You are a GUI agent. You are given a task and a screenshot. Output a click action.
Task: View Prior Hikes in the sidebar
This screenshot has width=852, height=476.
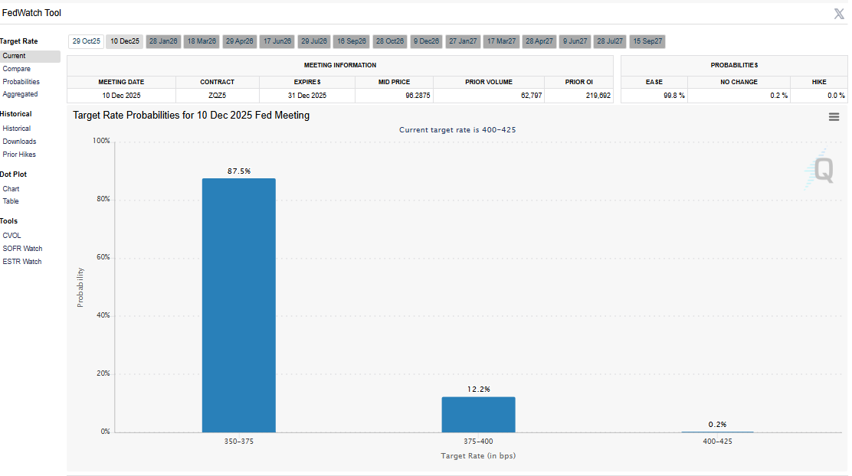(x=19, y=155)
